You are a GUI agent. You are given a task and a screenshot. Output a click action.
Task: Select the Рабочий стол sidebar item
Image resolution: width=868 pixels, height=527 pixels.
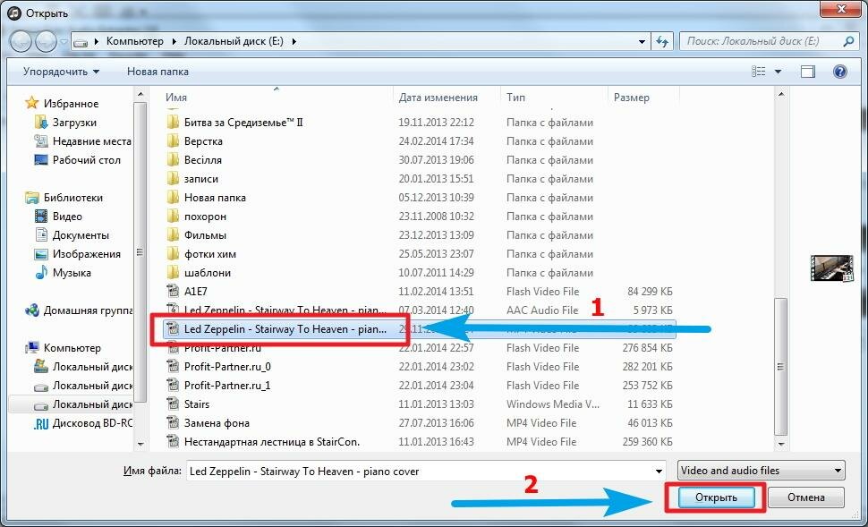[86, 160]
